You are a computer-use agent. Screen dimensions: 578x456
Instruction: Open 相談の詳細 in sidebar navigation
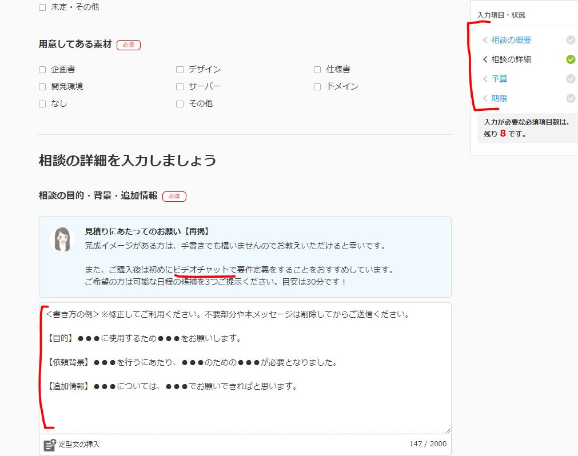[x=511, y=59]
